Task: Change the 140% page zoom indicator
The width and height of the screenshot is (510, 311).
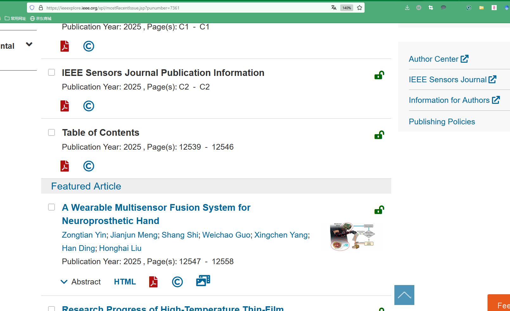Action: click(x=347, y=8)
